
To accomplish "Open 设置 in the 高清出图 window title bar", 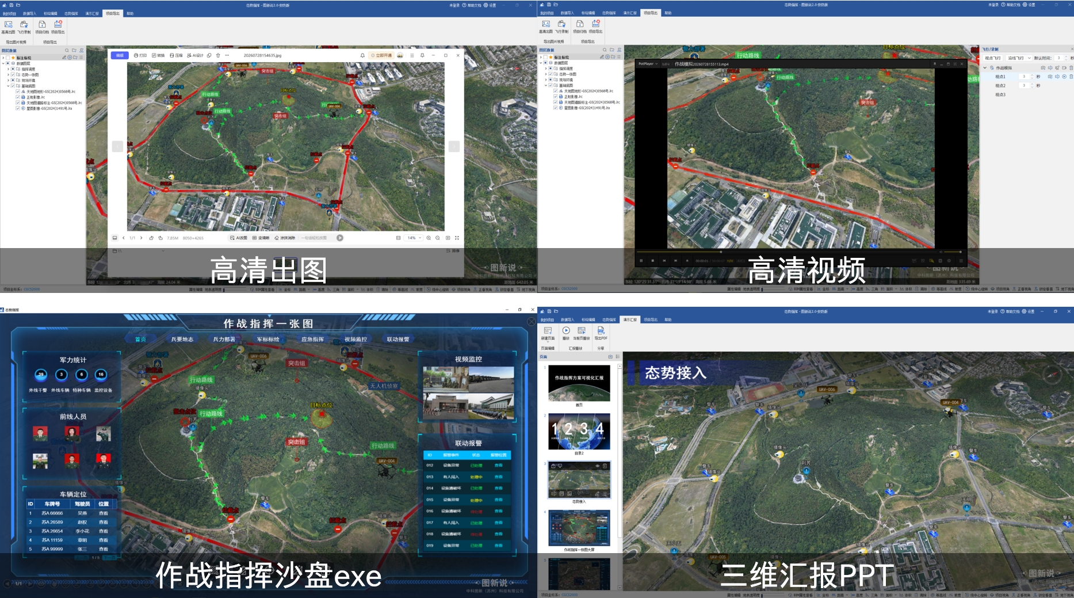I will click(x=491, y=5).
